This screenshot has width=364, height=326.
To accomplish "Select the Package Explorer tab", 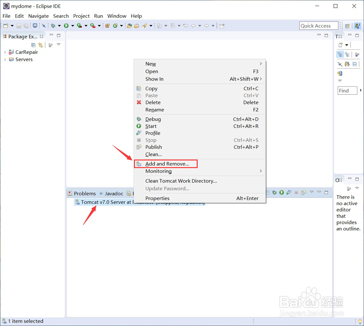I will 23,36.
